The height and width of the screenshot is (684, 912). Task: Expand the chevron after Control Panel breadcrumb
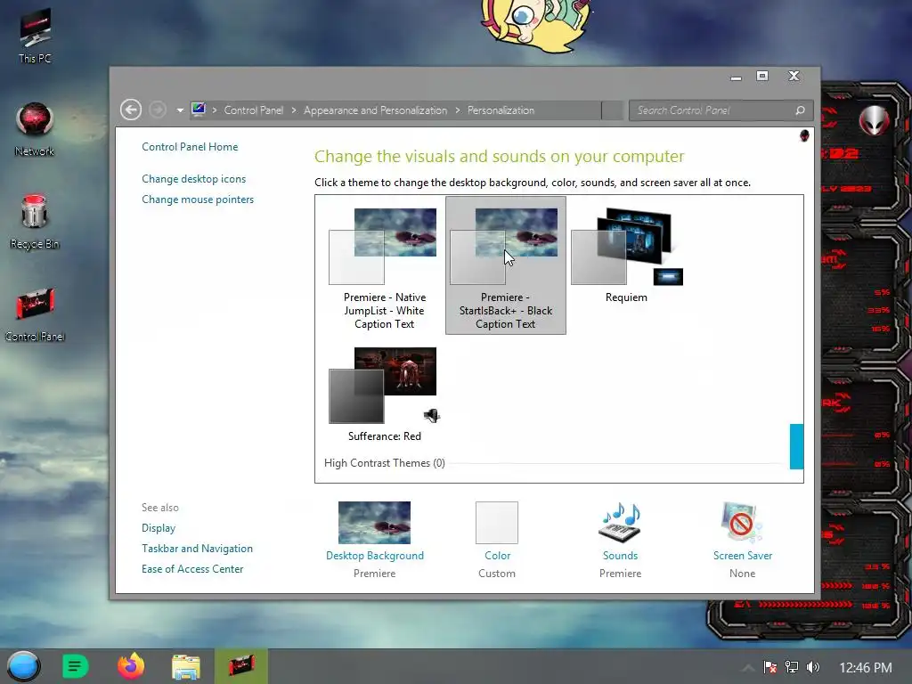point(294,110)
